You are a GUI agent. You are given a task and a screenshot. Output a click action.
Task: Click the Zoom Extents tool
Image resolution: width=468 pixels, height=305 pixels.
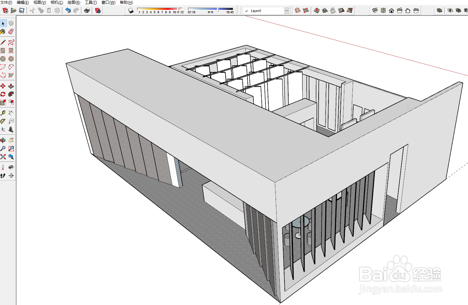point(3,156)
